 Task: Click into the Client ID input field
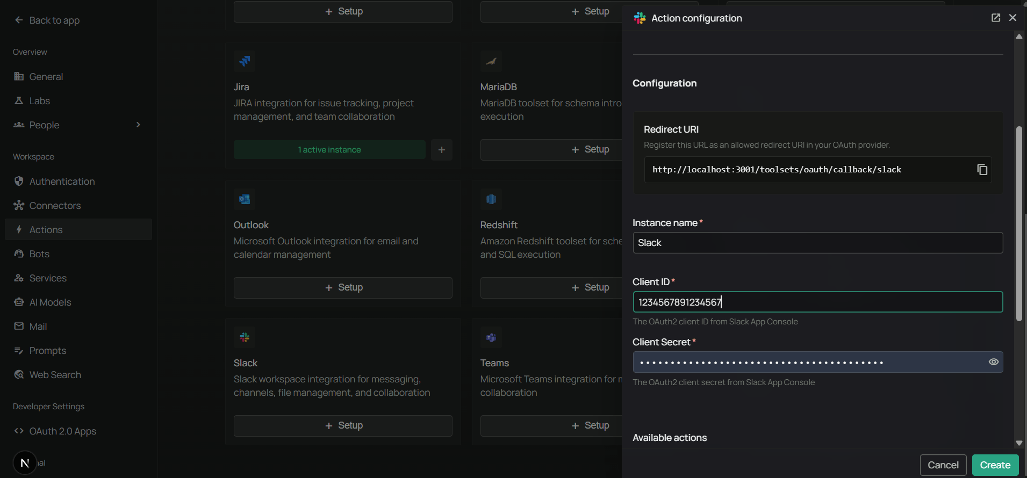click(x=818, y=302)
